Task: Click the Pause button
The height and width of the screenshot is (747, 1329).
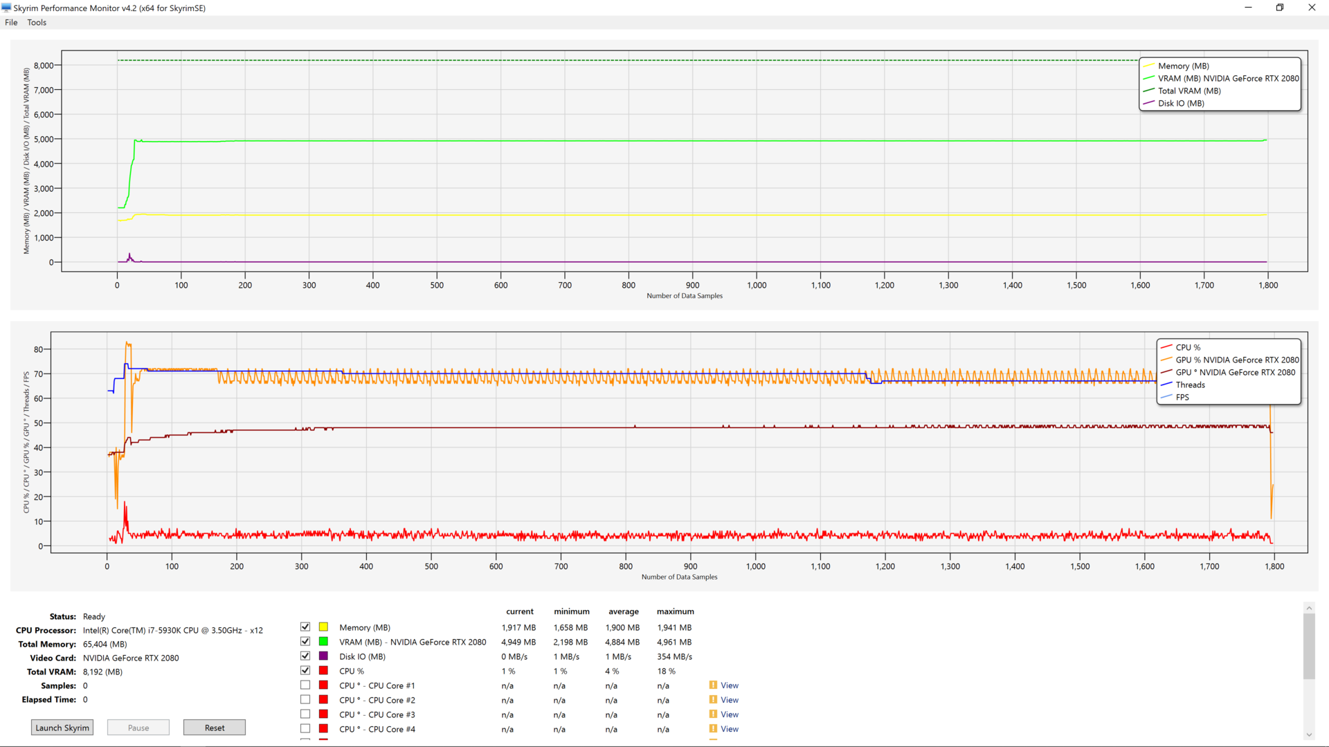Action: tap(138, 728)
